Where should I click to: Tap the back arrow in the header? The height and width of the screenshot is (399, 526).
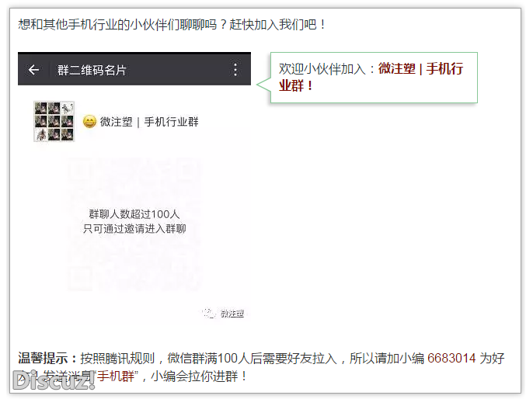pos(33,70)
